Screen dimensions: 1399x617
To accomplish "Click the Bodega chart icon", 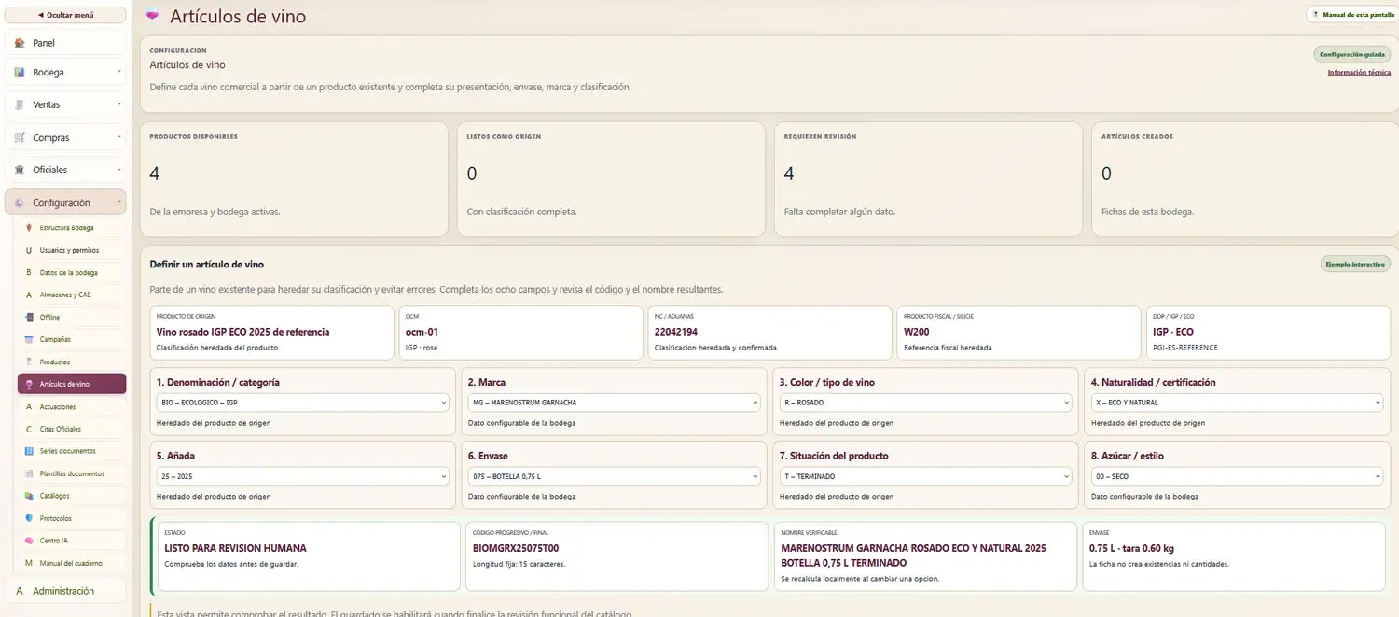I will [x=20, y=72].
